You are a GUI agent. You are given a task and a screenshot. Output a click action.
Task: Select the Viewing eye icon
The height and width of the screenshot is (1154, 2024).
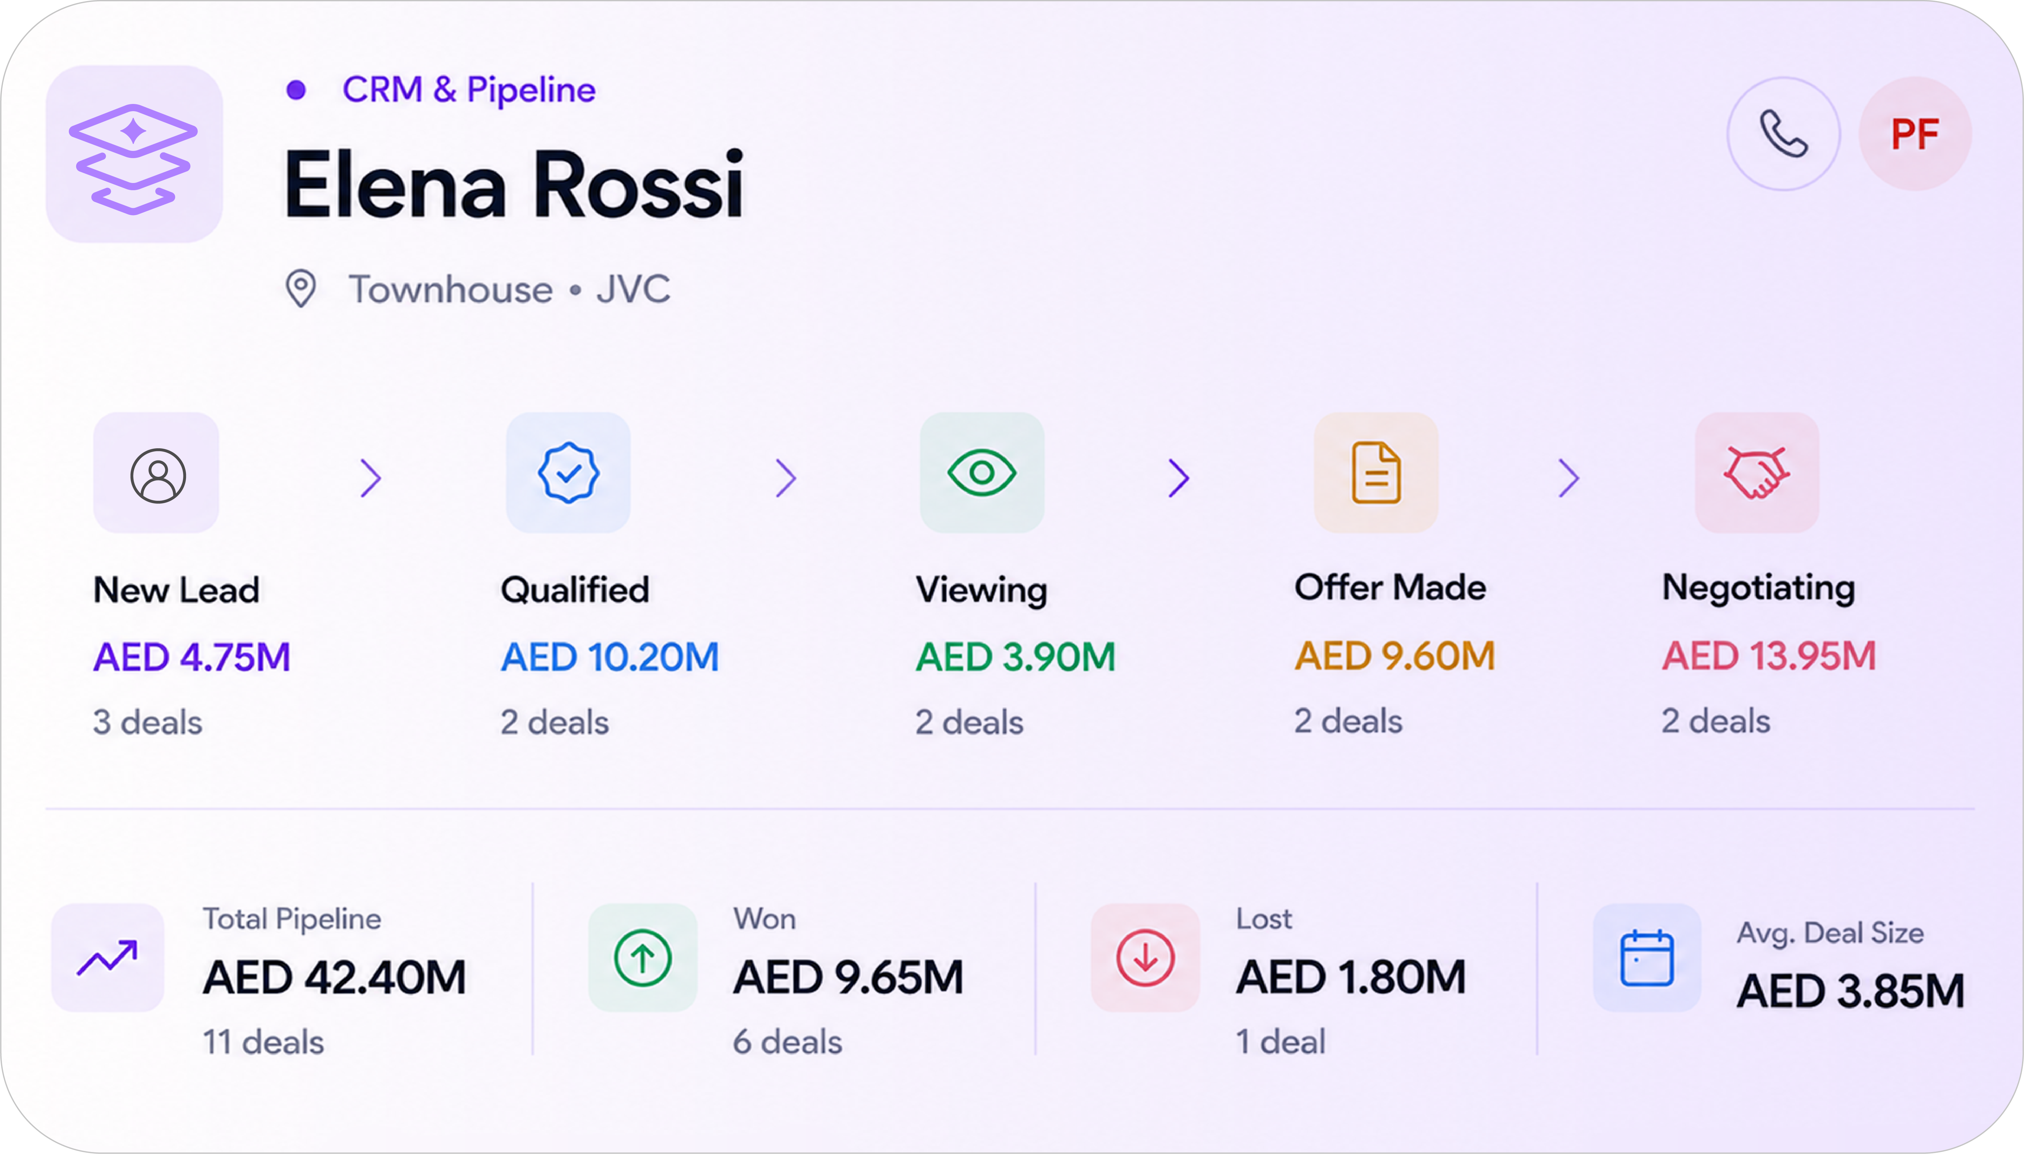pos(981,473)
